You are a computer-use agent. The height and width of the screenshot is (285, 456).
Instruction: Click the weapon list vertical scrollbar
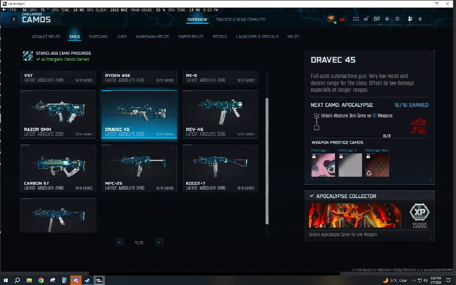click(267, 161)
